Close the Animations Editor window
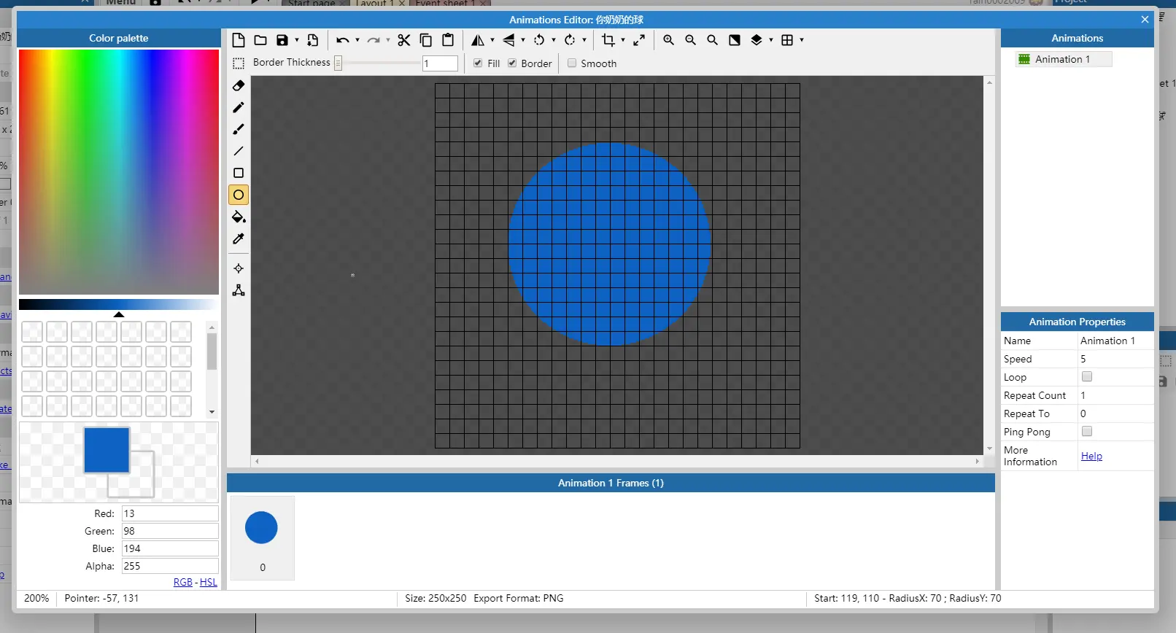The height and width of the screenshot is (633, 1176). point(1145,20)
